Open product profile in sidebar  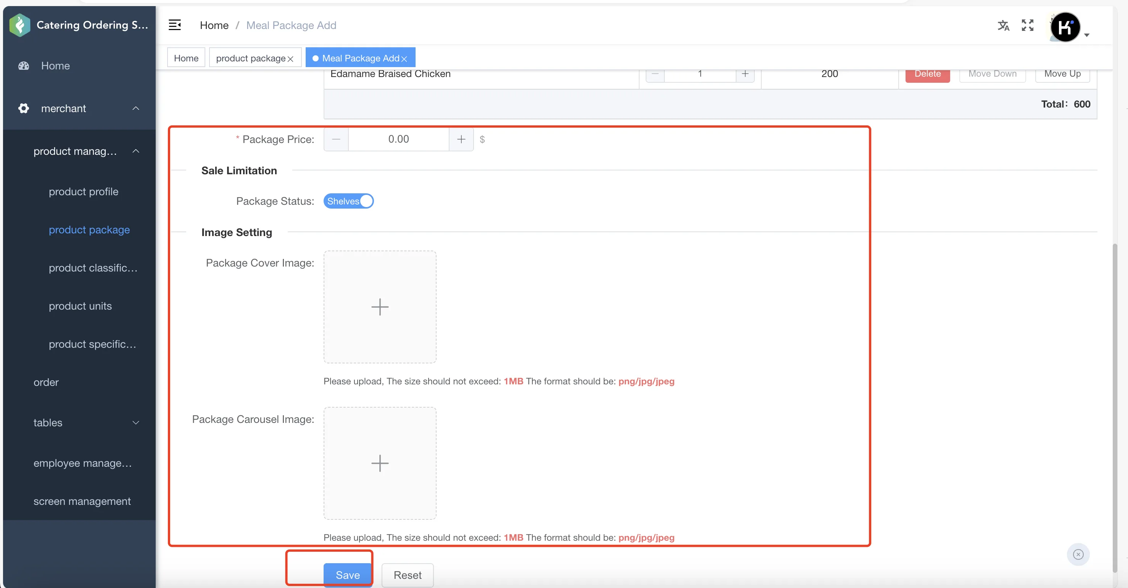[84, 192]
